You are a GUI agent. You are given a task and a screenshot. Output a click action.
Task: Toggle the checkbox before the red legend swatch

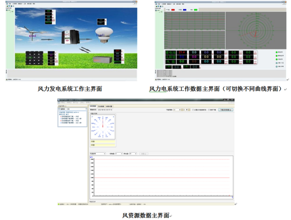coord(166,9)
